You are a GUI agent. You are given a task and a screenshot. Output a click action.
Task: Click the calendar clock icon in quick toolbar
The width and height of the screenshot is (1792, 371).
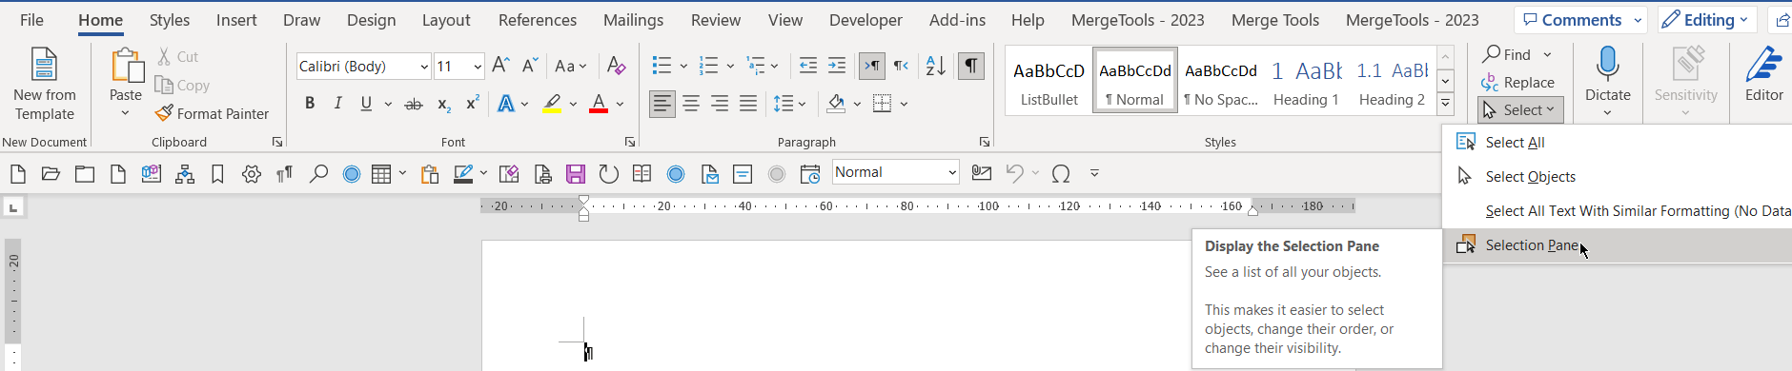(x=810, y=173)
